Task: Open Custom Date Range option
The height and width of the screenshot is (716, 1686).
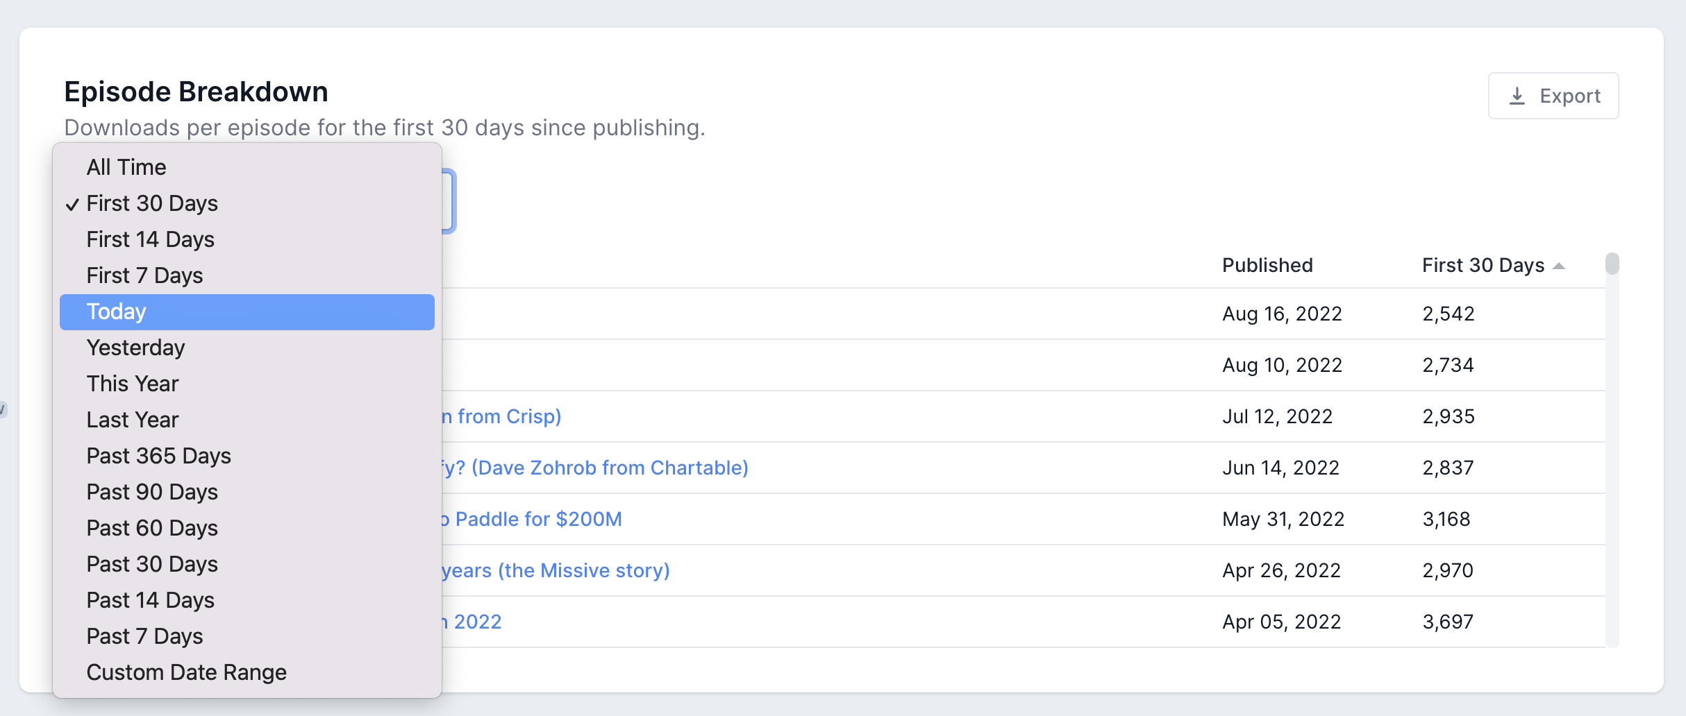Action: coord(186,672)
